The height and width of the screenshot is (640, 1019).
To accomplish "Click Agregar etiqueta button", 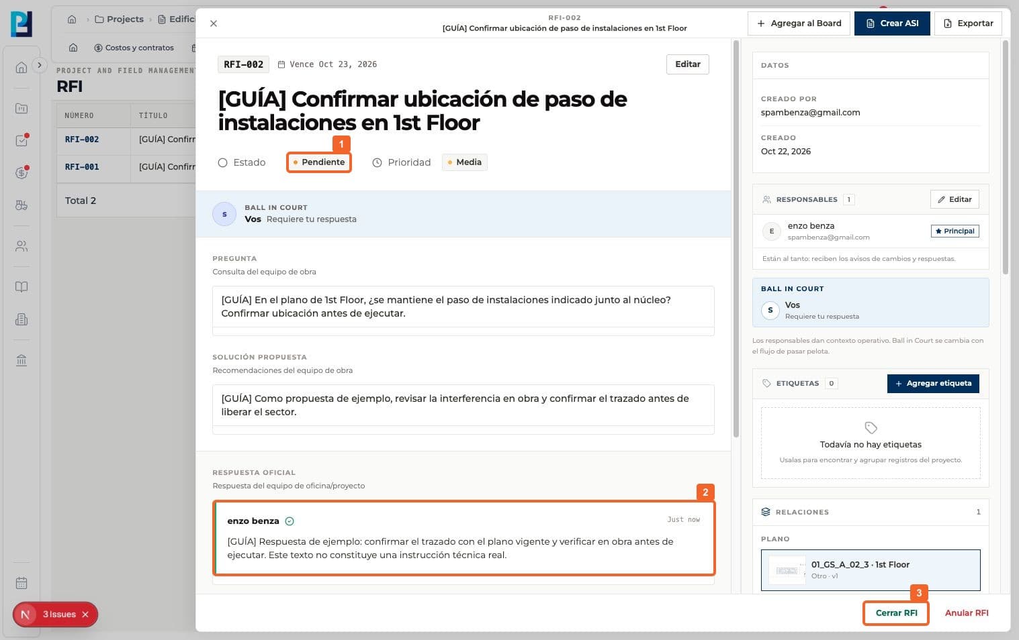I will (933, 383).
